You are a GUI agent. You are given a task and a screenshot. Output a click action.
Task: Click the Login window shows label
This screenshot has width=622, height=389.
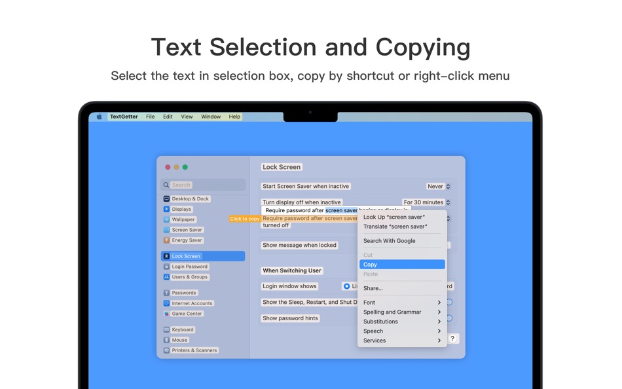[x=289, y=286]
